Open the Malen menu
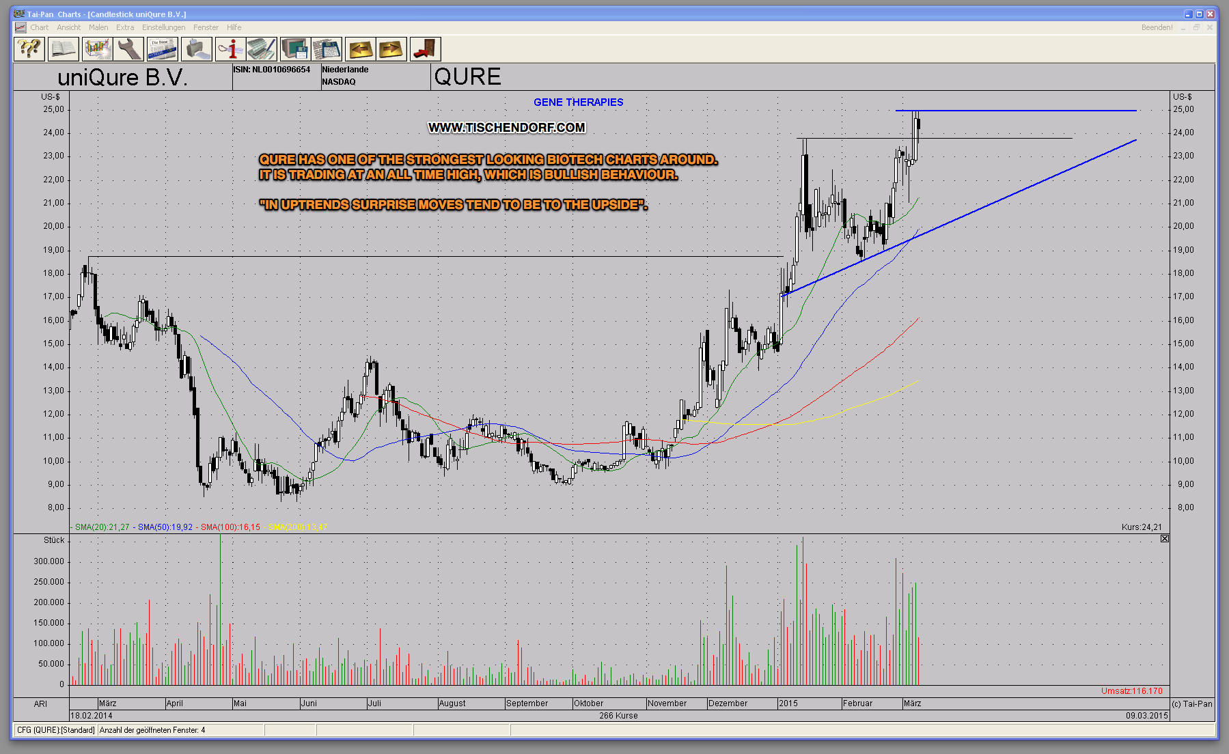This screenshot has height=754, width=1229. click(x=98, y=27)
